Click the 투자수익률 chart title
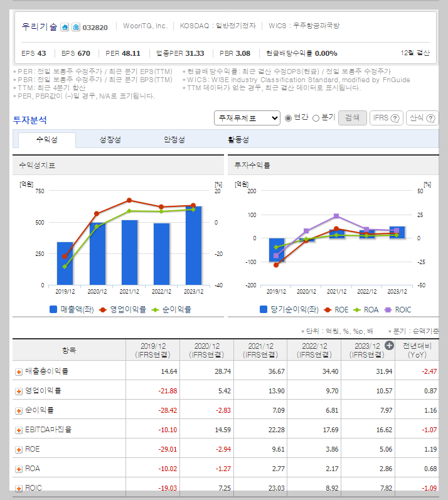Viewport: 448px width, 500px height. [252, 165]
